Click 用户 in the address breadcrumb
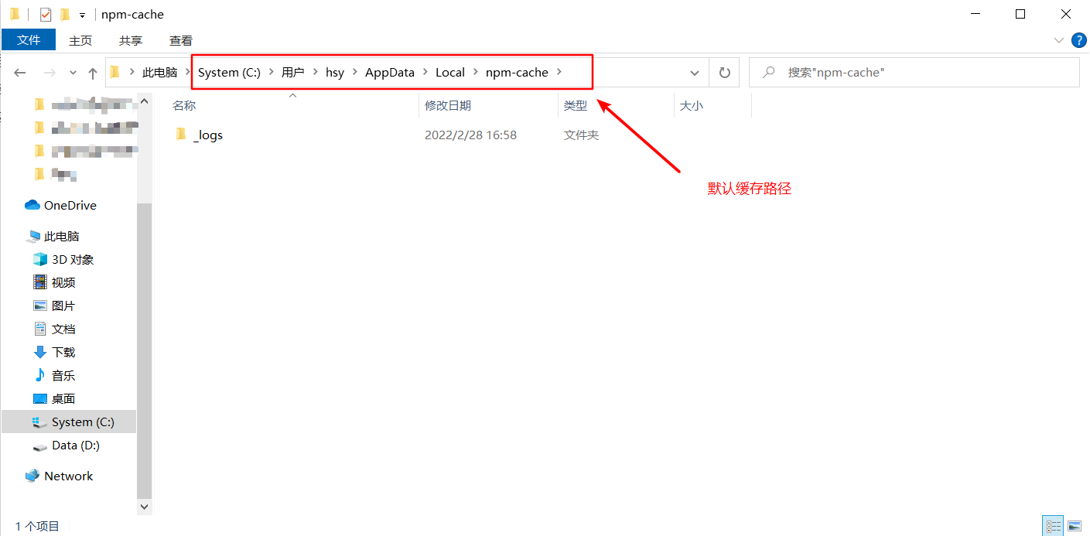1090x536 pixels. (293, 73)
